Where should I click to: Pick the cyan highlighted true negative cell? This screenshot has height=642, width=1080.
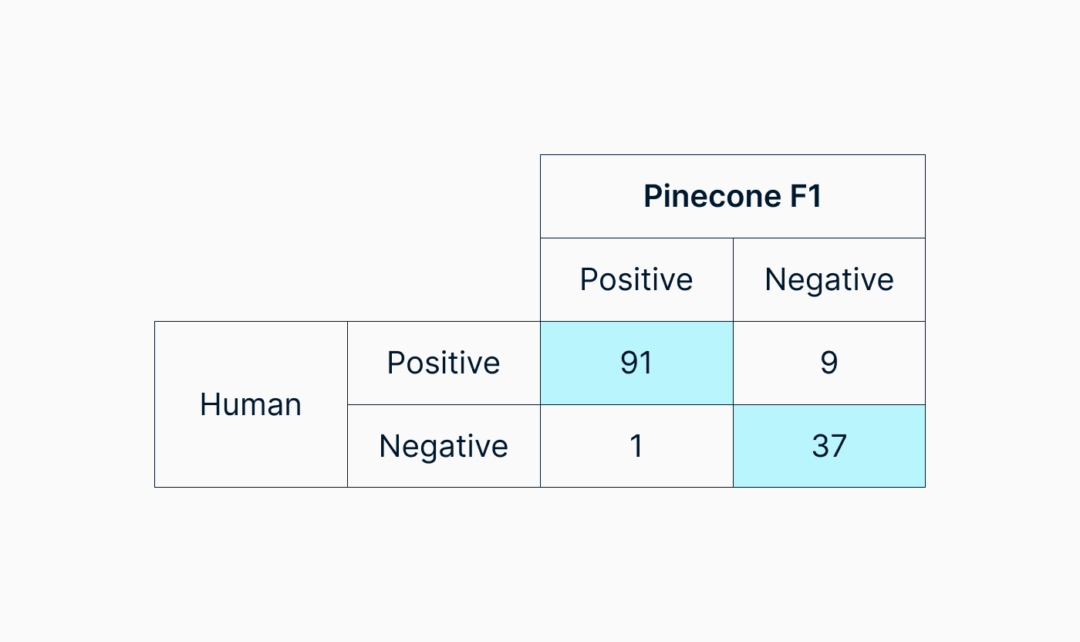tap(829, 446)
